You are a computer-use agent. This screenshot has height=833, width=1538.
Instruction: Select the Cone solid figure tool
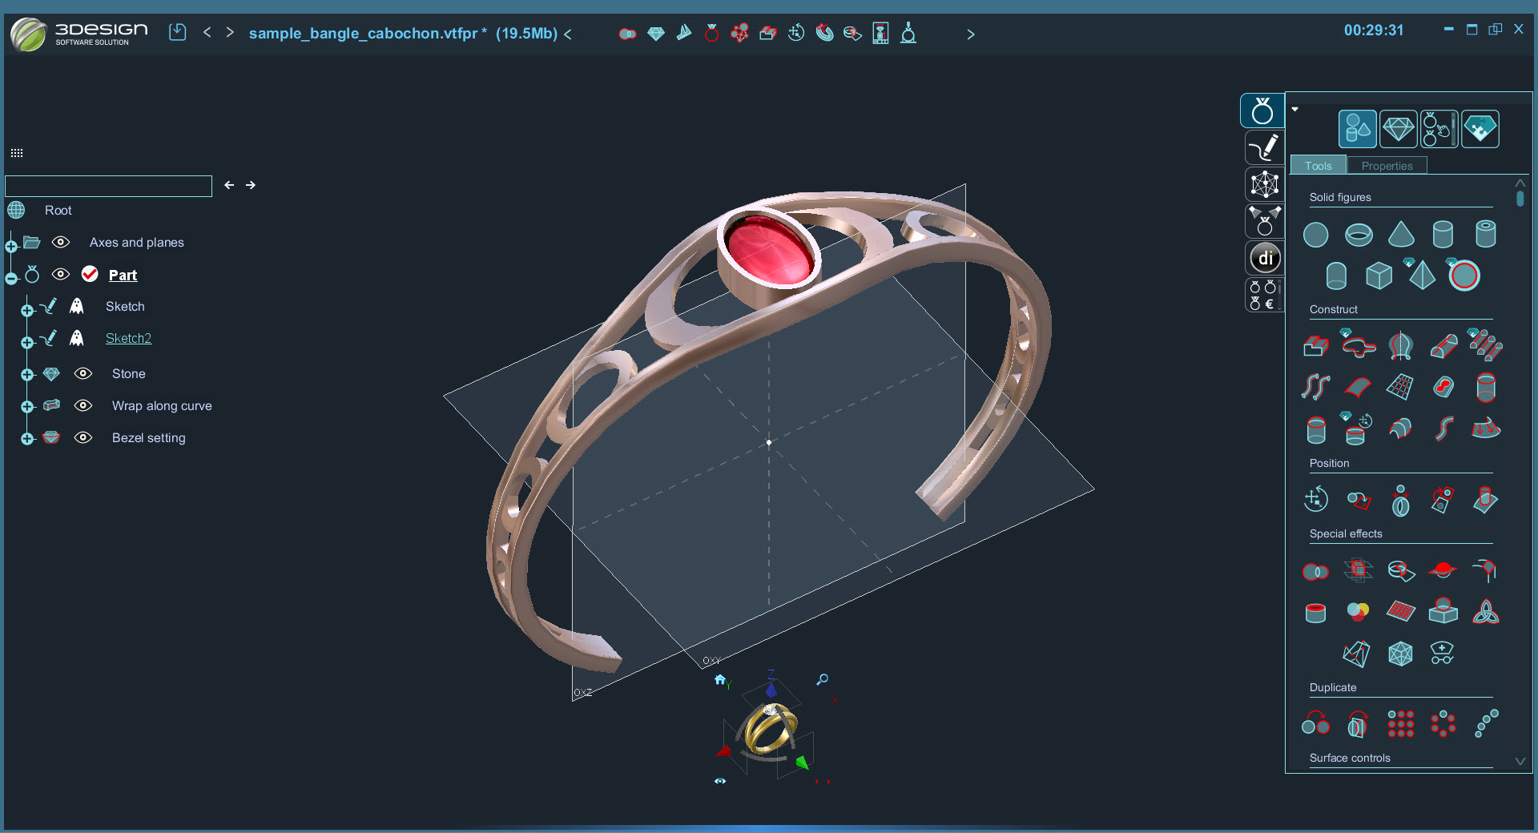coord(1401,234)
